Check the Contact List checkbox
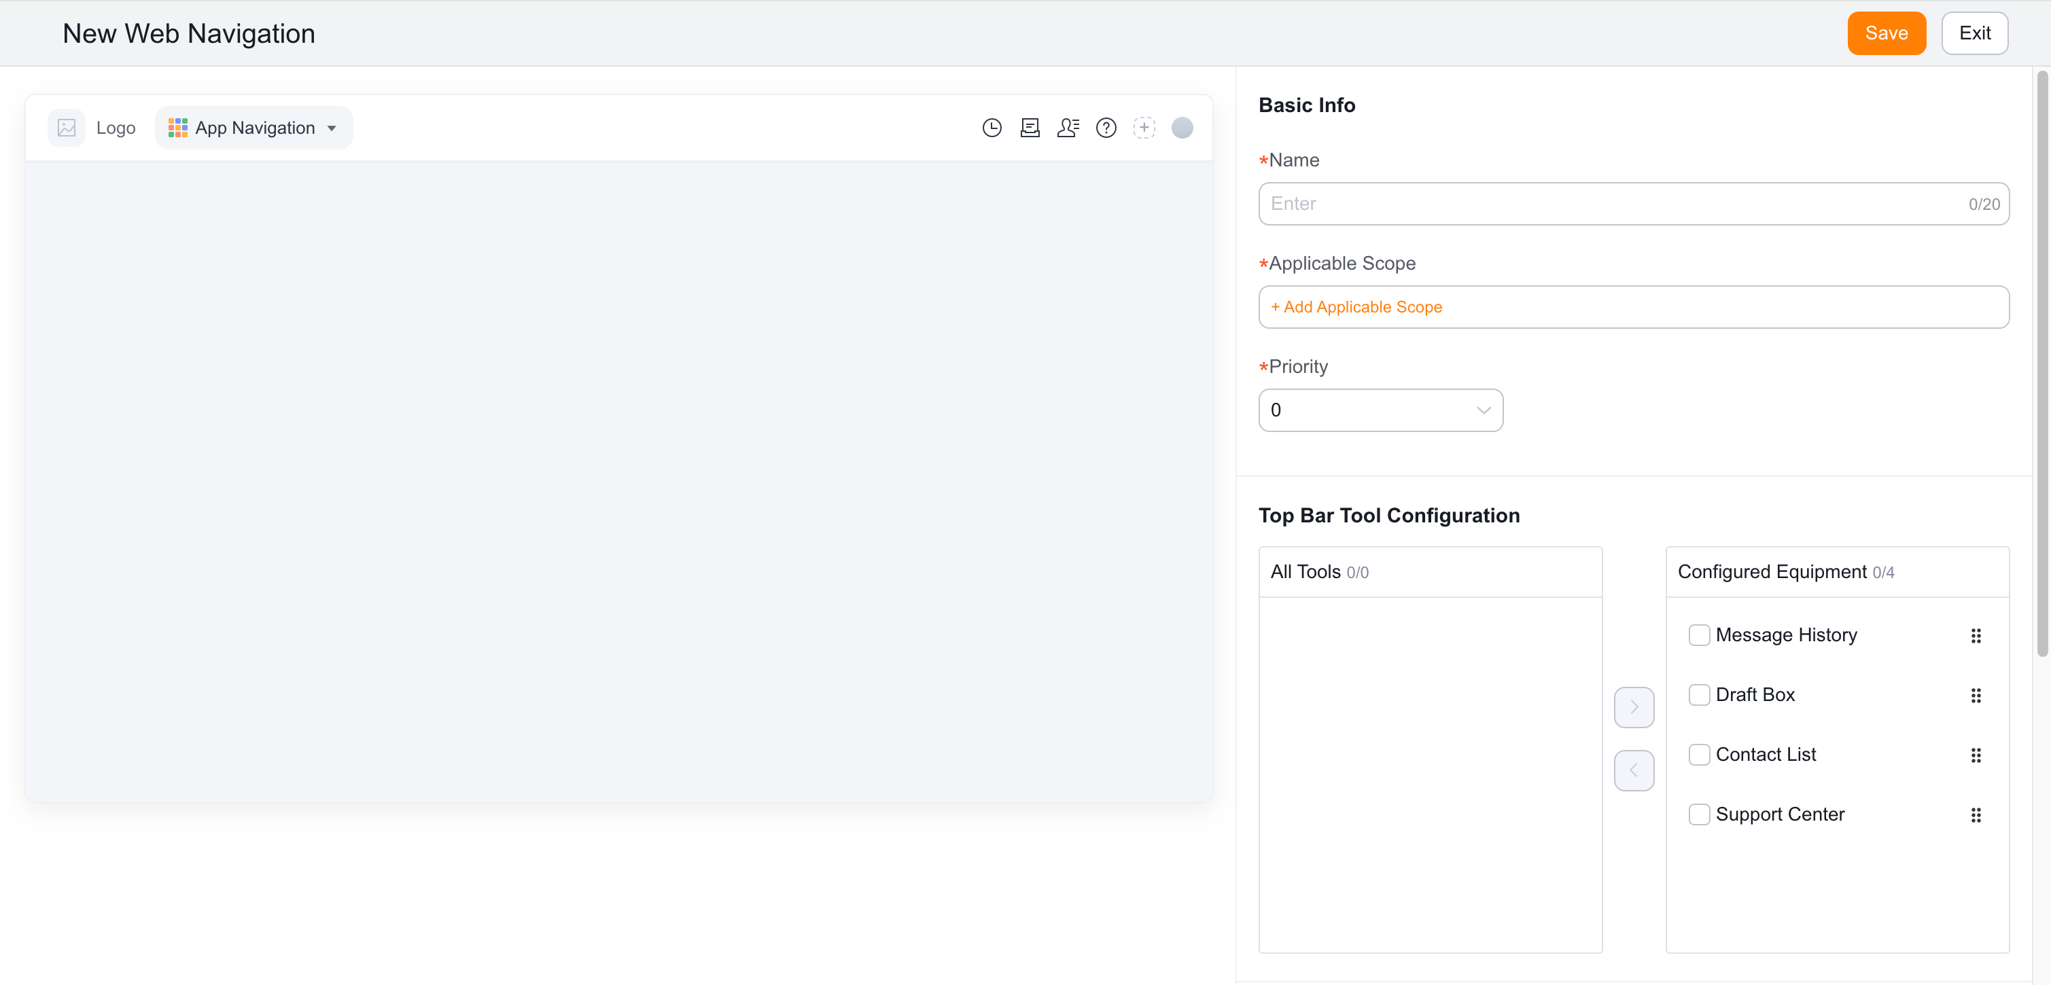The image size is (2051, 985). pyautogui.click(x=1699, y=754)
